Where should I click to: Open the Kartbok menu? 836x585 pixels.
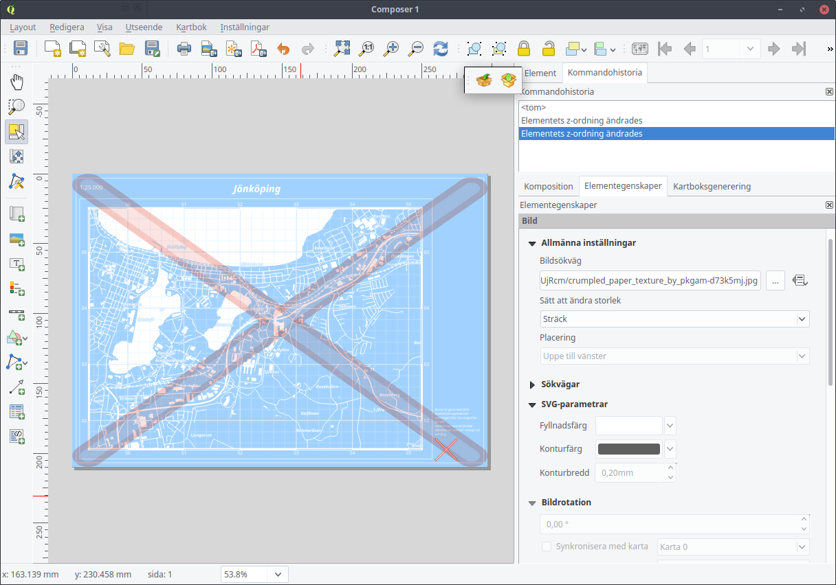190,27
